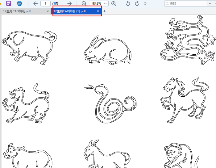216x168 pixels.
Task: Go to previous page arrow
Action: tap(35, 3)
